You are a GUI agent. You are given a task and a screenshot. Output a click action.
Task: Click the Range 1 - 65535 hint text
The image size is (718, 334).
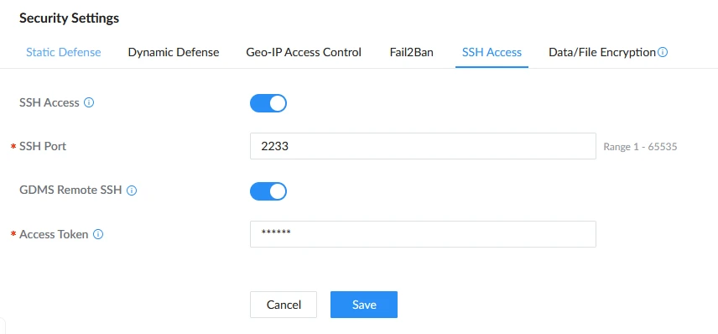pyautogui.click(x=640, y=147)
